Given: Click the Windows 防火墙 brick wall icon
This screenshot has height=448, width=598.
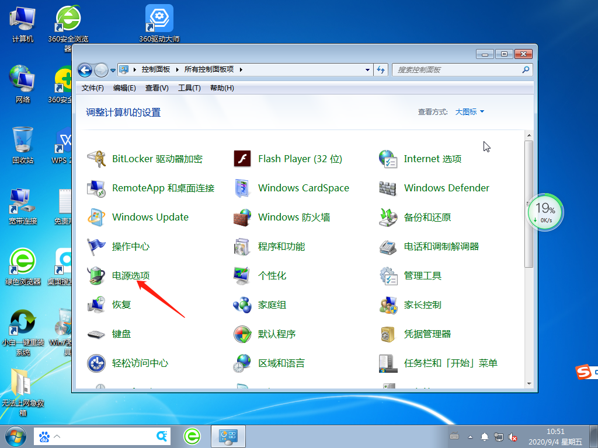Looking at the screenshot, I should pyautogui.click(x=242, y=217).
